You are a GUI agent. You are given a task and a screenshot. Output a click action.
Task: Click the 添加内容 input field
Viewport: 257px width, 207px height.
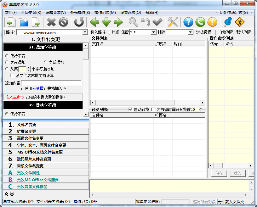pos(52,83)
